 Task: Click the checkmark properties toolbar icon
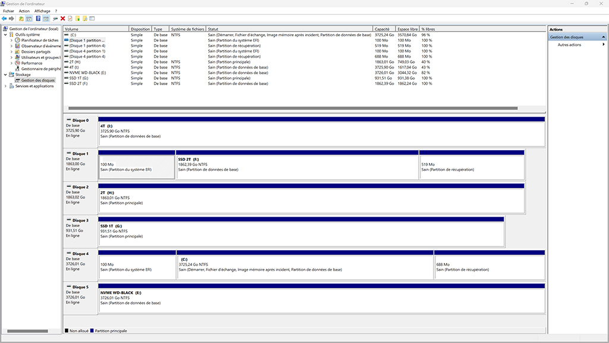(x=70, y=18)
